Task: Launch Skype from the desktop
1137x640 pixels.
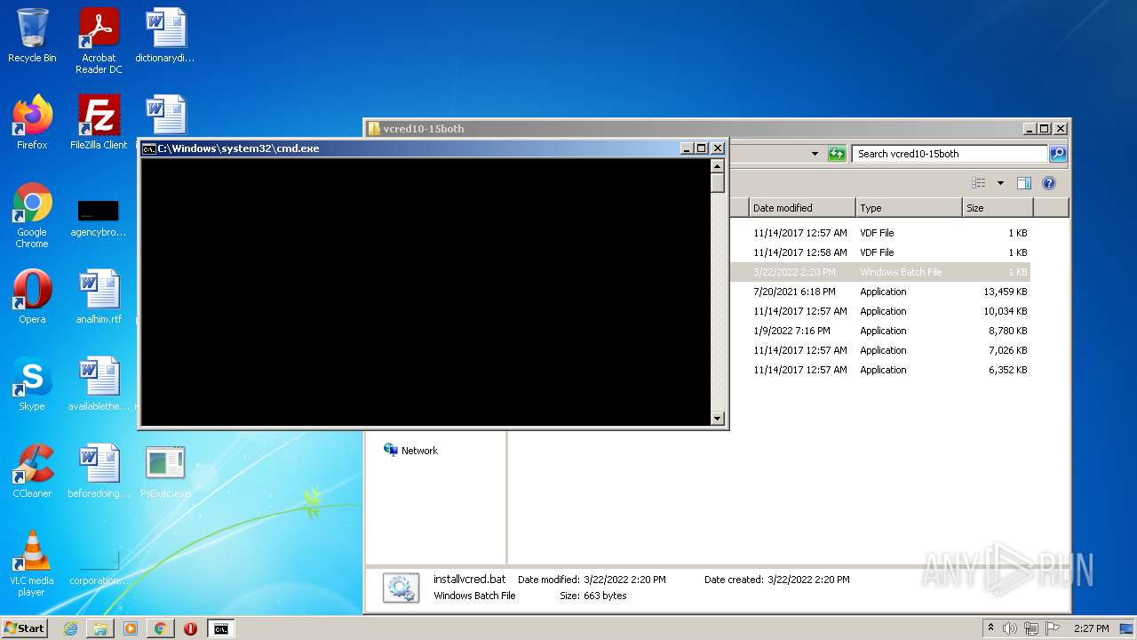Action: point(32,383)
